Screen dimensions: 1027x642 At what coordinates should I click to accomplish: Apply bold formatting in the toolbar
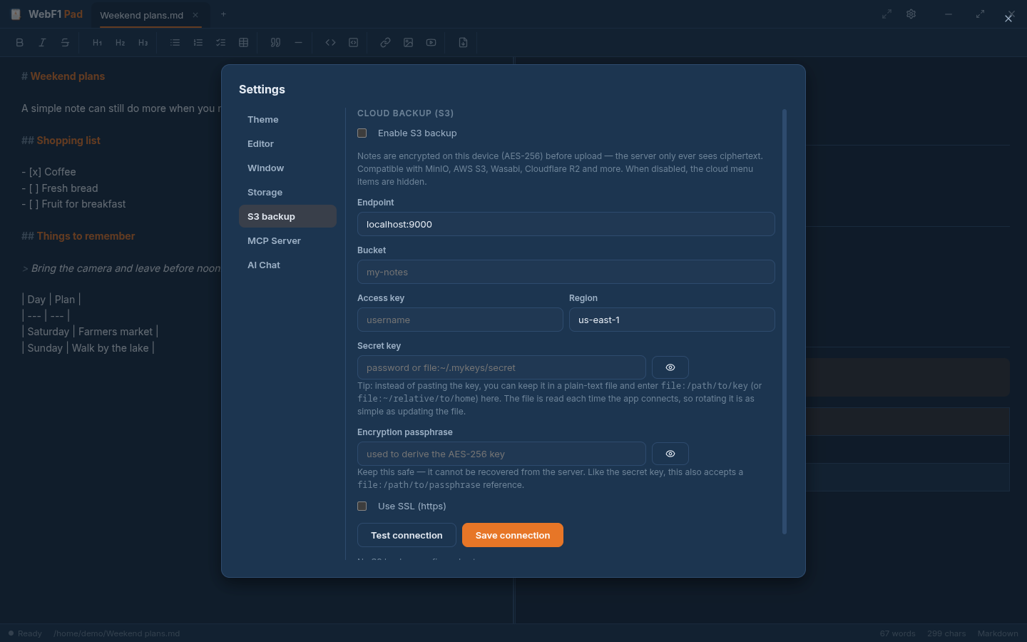click(20, 43)
